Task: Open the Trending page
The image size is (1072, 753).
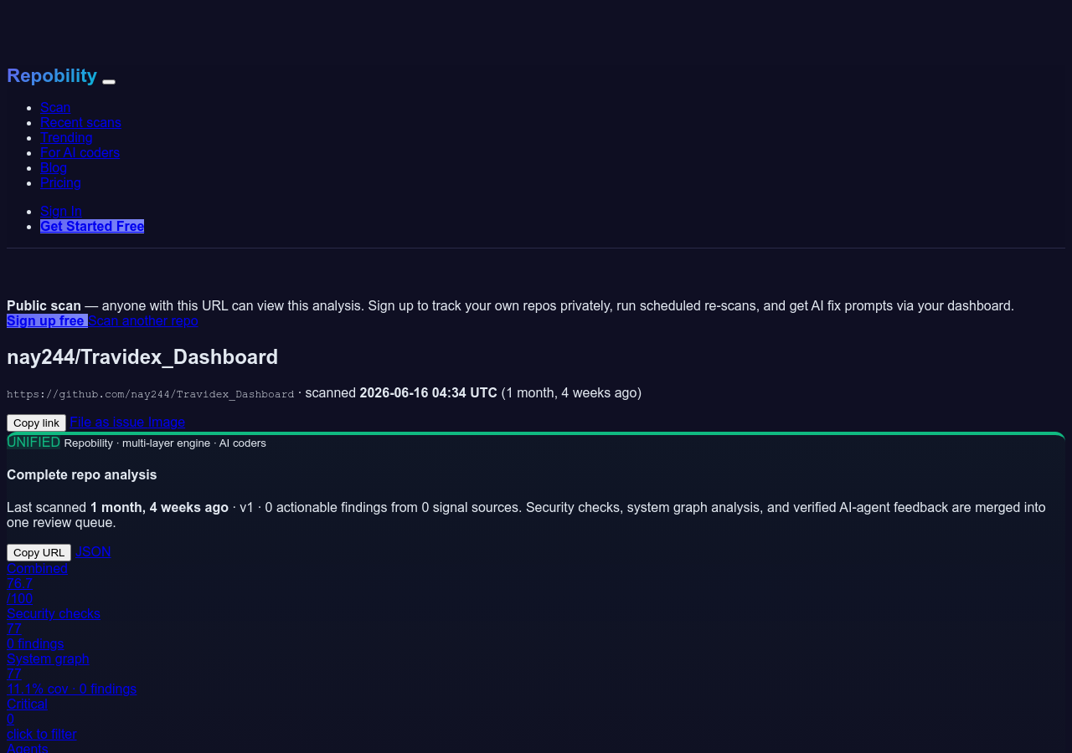Action: [66, 137]
